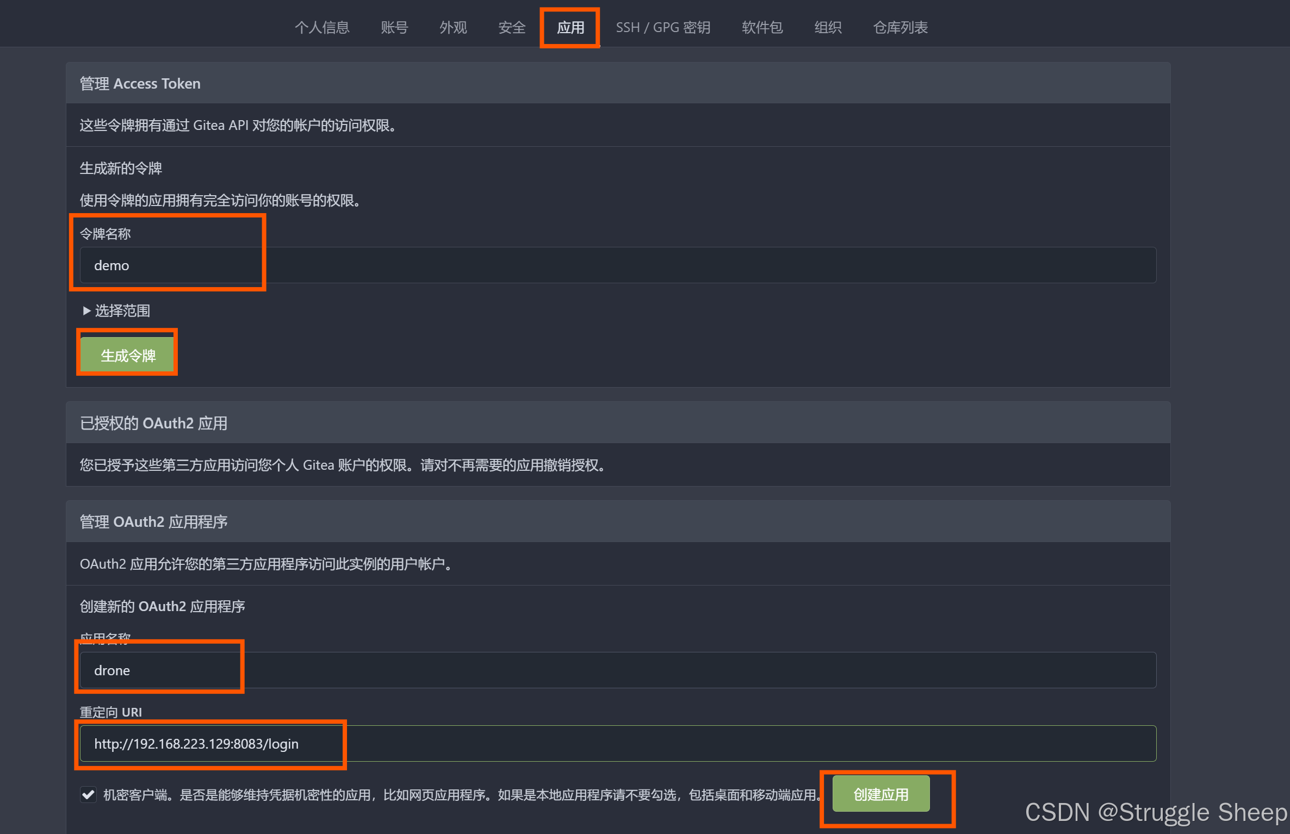Switch to the 软件包 tab
Screen dimensions: 1290x834
[762, 27]
